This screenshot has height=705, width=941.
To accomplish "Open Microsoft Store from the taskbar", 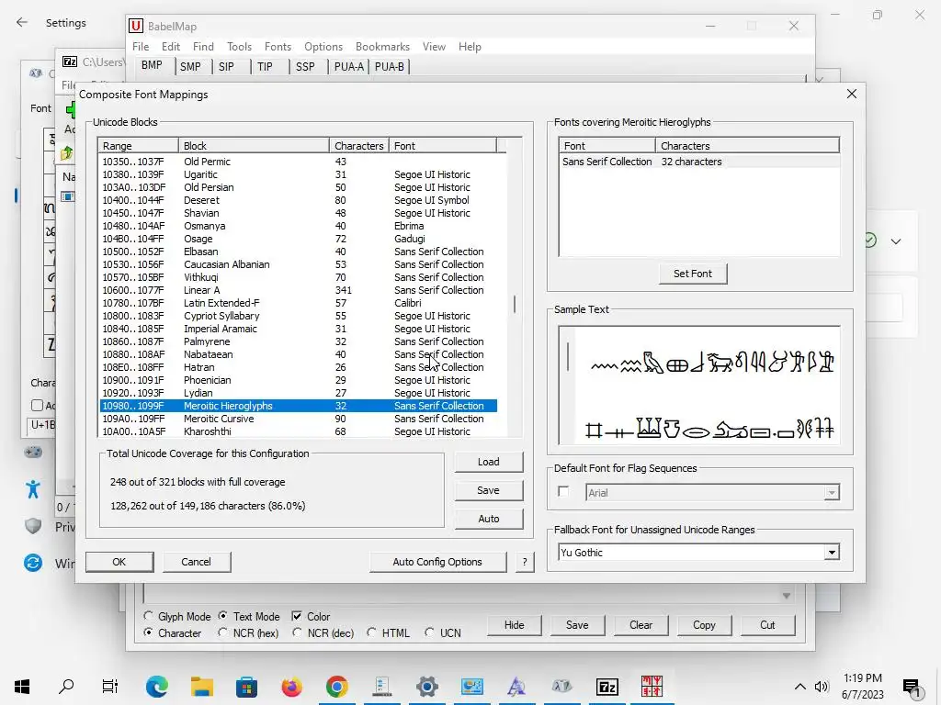I will (x=246, y=687).
